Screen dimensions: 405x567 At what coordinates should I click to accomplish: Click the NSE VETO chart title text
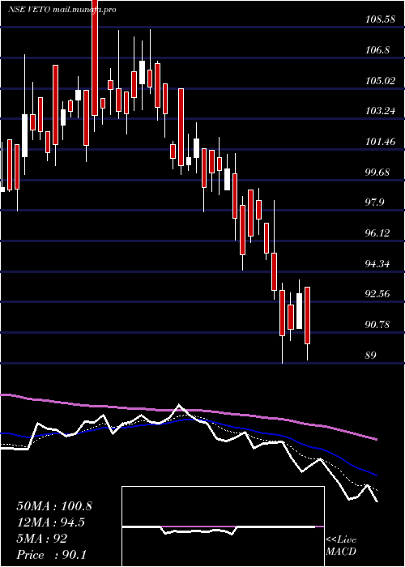click(x=62, y=10)
